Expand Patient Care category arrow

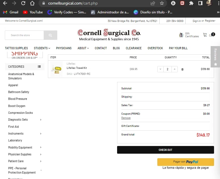[41, 161]
